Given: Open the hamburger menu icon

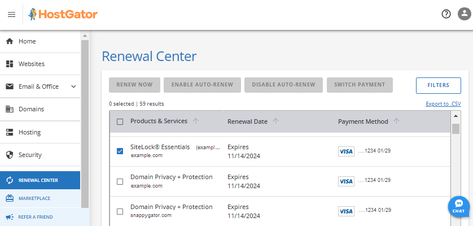Looking at the screenshot, I should click(x=11, y=15).
